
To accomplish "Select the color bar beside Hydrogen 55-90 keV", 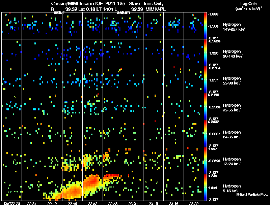I will (205, 79).
